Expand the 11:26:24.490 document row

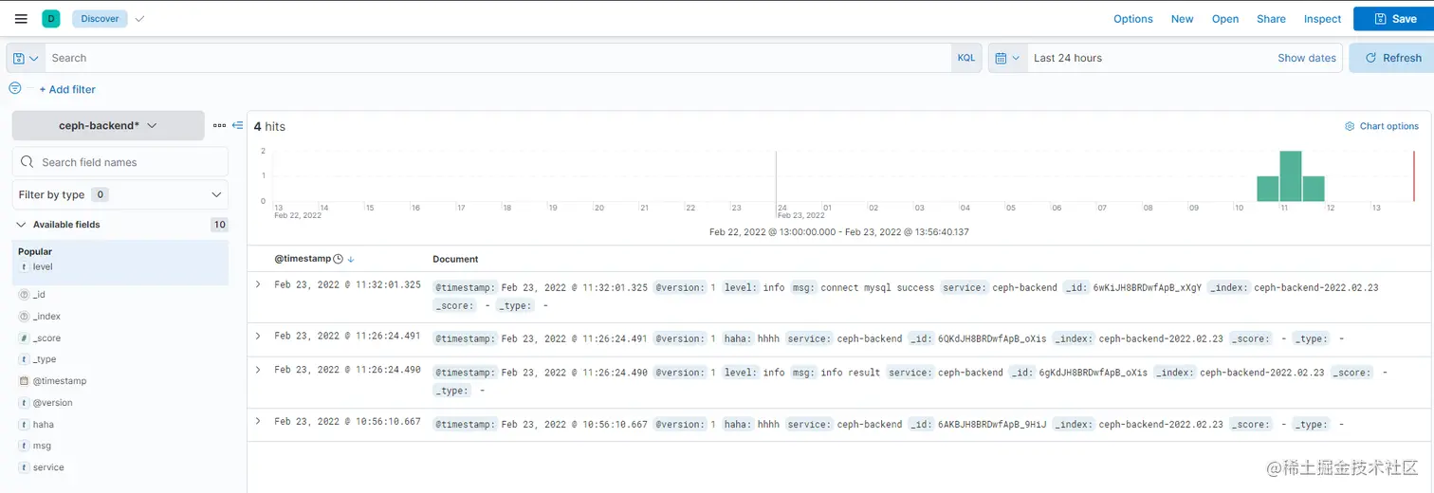click(x=258, y=370)
